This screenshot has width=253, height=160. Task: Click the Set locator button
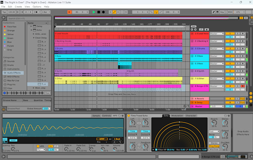pos(193,26)
